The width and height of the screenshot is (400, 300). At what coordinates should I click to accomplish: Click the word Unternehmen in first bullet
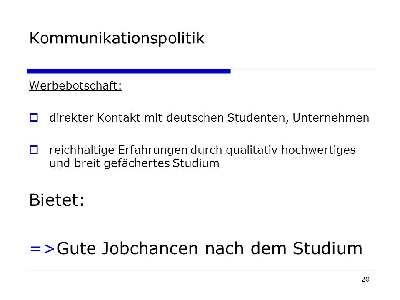[331, 118]
